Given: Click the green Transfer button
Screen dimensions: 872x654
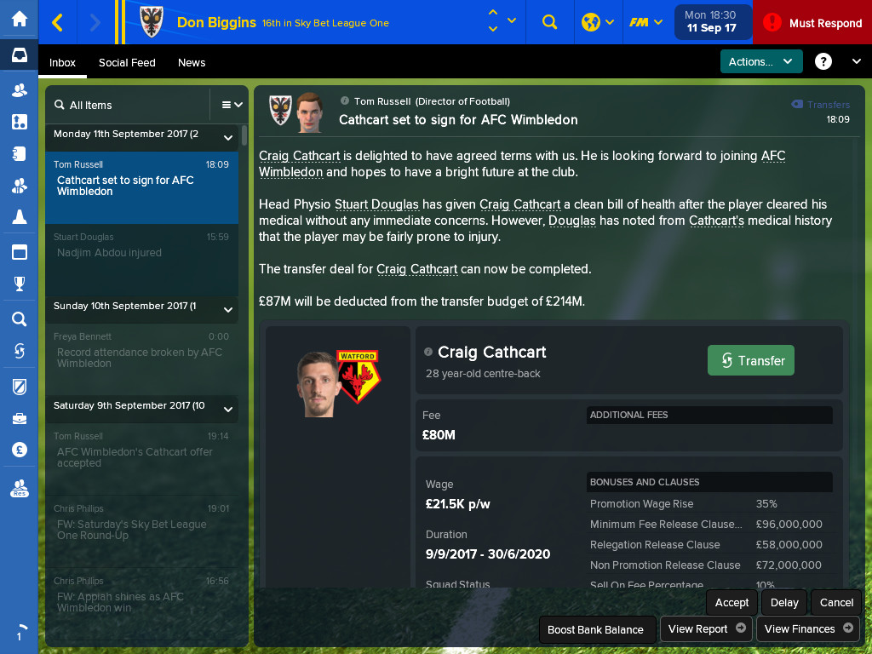Looking at the screenshot, I should point(751,360).
